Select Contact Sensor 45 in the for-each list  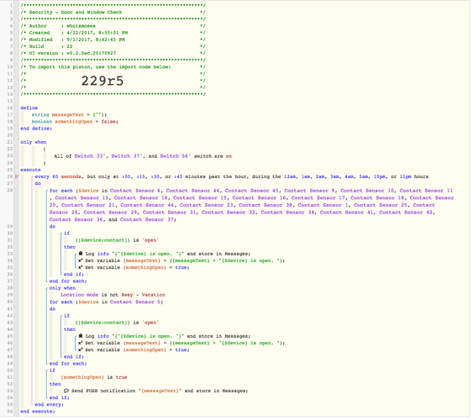coord(251,192)
